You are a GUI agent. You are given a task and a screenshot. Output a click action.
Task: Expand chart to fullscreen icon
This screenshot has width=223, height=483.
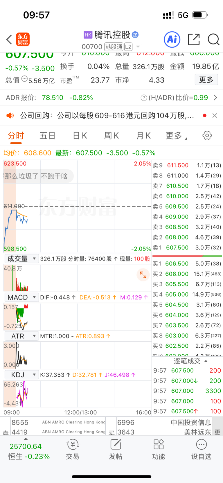(x=143, y=274)
